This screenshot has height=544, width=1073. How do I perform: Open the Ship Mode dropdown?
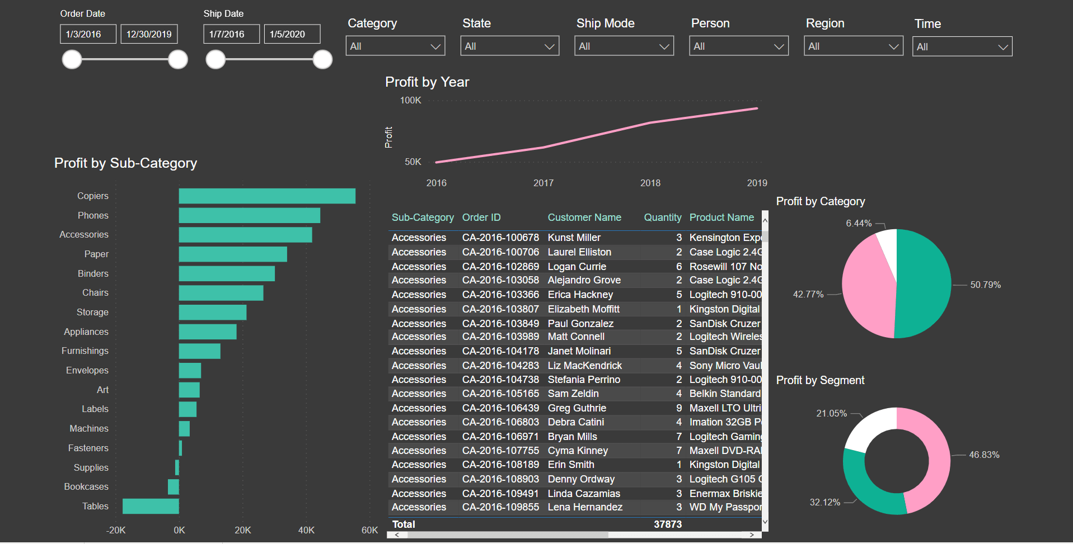click(x=624, y=46)
